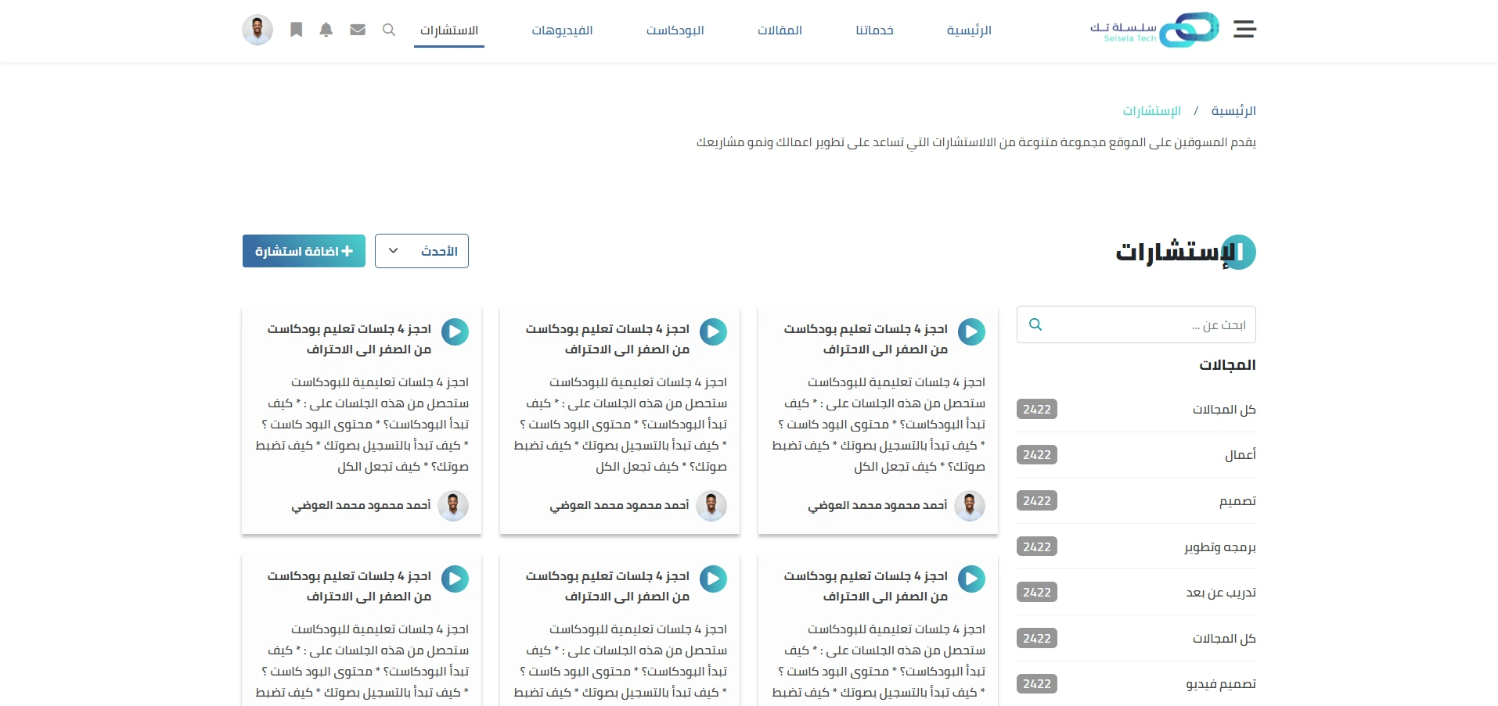Click the search icon in the sidebar search box

[1035, 324]
